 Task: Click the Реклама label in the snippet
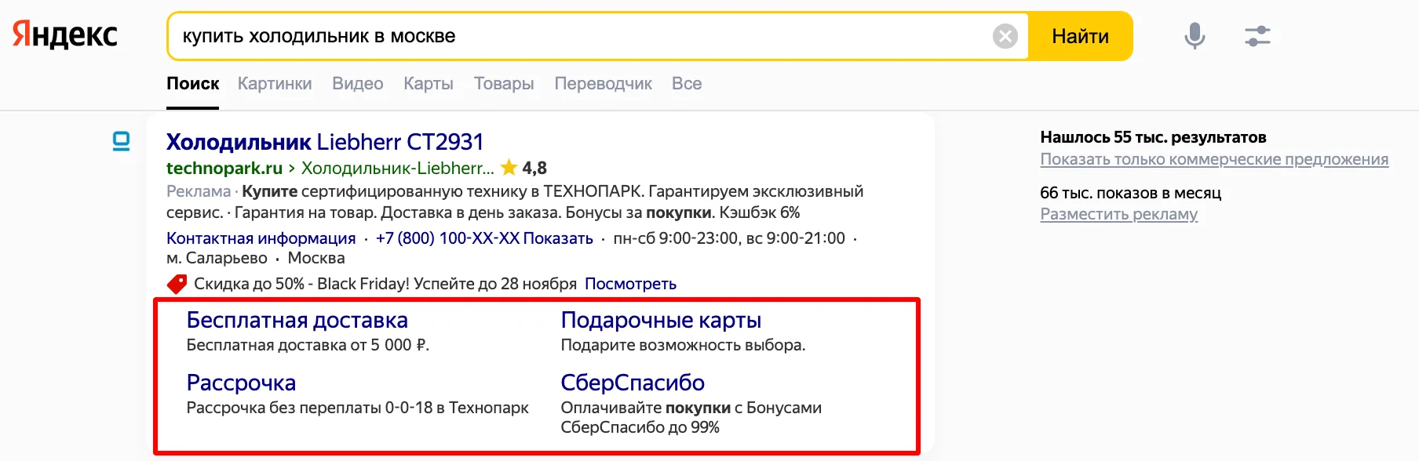pyautogui.click(x=199, y=191)
